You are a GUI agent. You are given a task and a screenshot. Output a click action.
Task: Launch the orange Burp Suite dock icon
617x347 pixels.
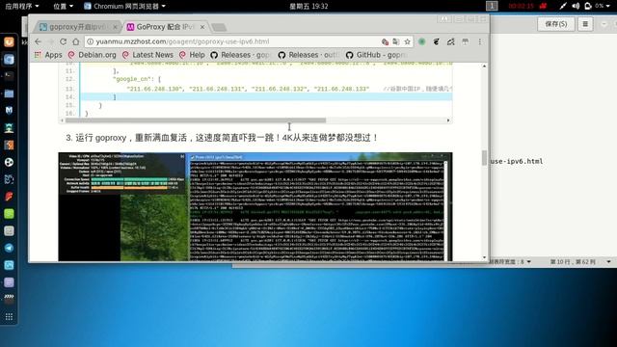point(9,146)
